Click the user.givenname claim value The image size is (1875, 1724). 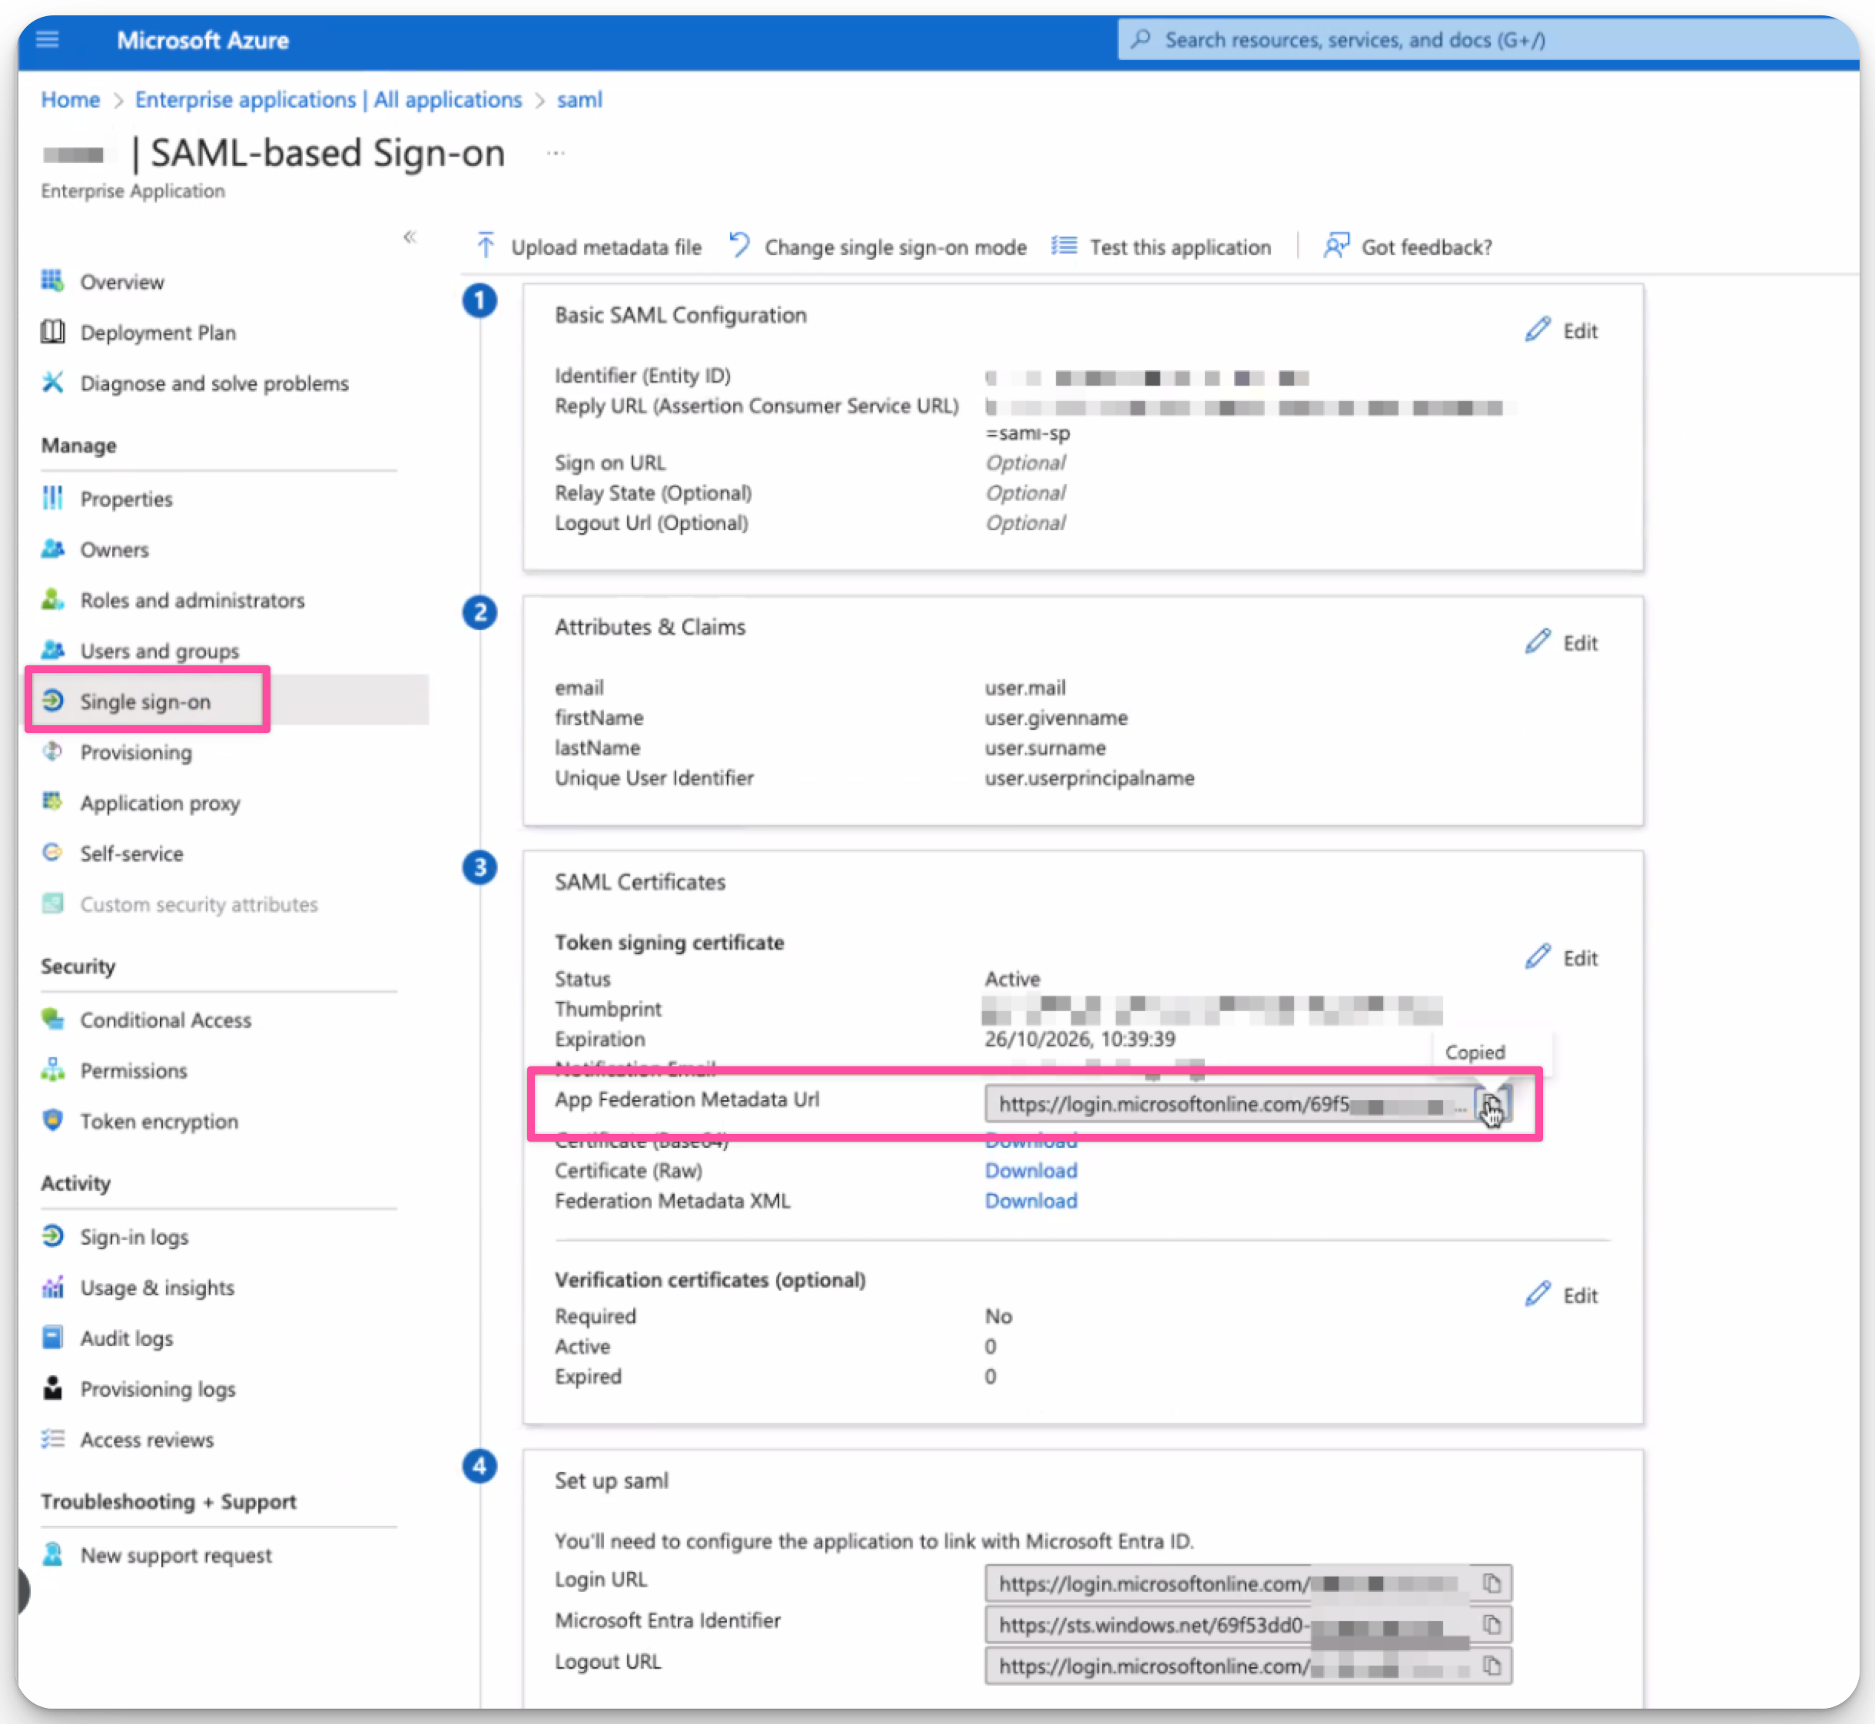tap(1056, 718)
